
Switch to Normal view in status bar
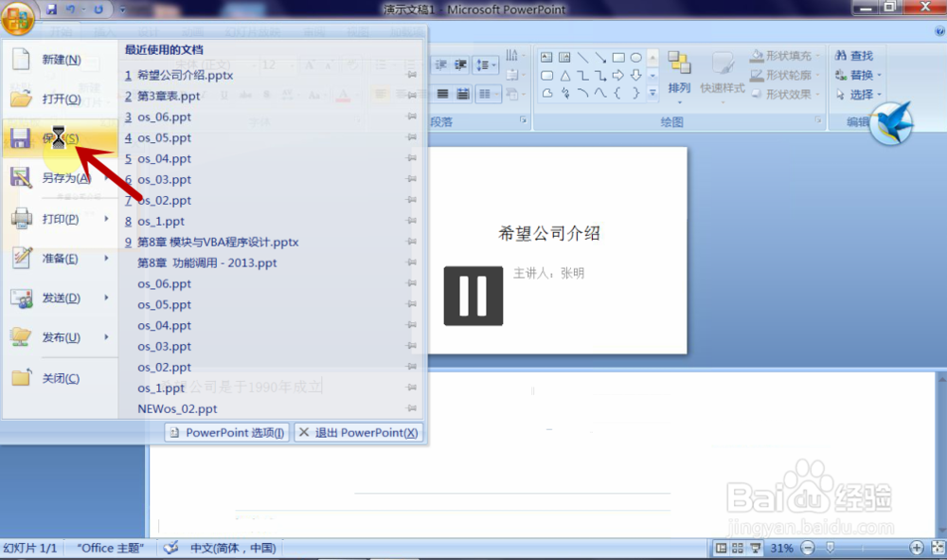coord(721,548)
